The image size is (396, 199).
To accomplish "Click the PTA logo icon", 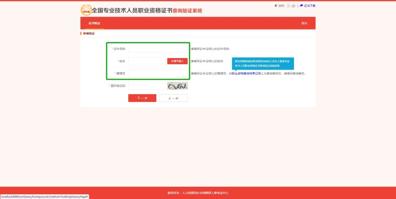I will click(x=86, y=10).
